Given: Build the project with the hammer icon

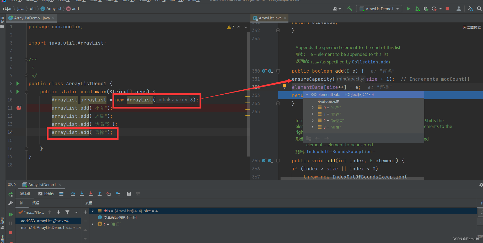Looking at the screenshot, I should tap(350, 9).
